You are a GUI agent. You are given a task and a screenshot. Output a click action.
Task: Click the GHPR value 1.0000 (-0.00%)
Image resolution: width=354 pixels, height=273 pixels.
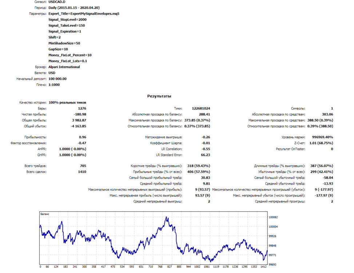click(72, 155)
